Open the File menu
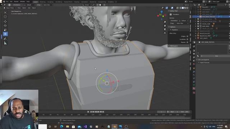230x129 pixels. (x=7, y=1)
